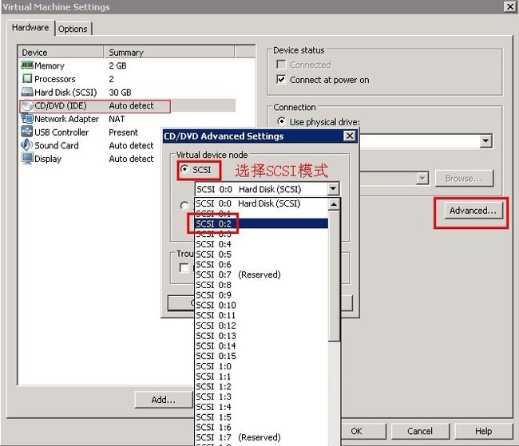The width and height of the screenshot is (519, 446).
Task: Choose SCSI 1:6 in the dropdown list
Action: coord(261,427)
